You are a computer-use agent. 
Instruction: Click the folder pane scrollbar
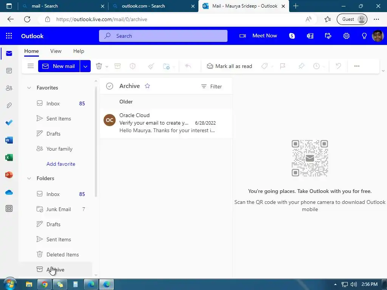tap(96, 141)
